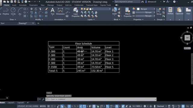This screenshot has height=108, width=193.
Task: Activate the Move tool
Action: point(31,9)
